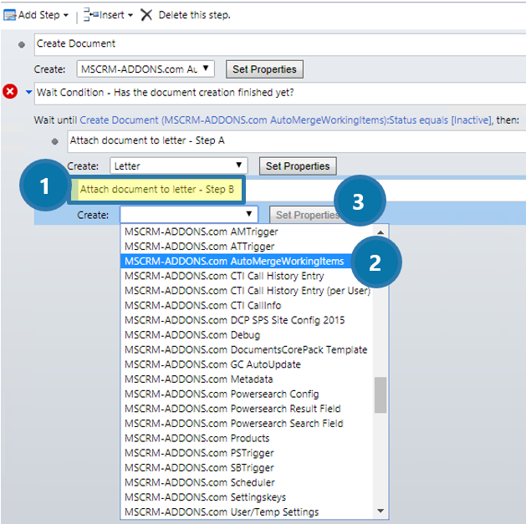Pick MSCRM-ADDONS.com Metadata option
Screen dimensions: 526x524
[x=247, y=379]
